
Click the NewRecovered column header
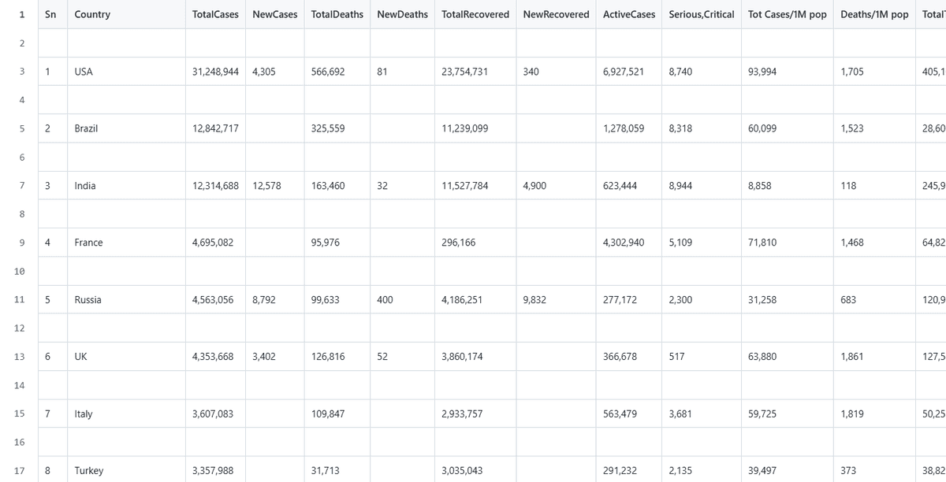[556, 14]
